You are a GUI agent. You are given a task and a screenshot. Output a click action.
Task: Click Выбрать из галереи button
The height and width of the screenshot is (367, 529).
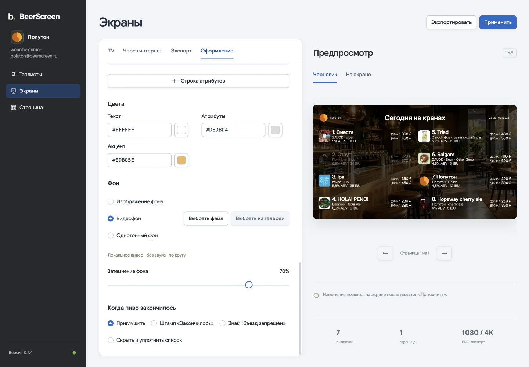click(260, 218)
